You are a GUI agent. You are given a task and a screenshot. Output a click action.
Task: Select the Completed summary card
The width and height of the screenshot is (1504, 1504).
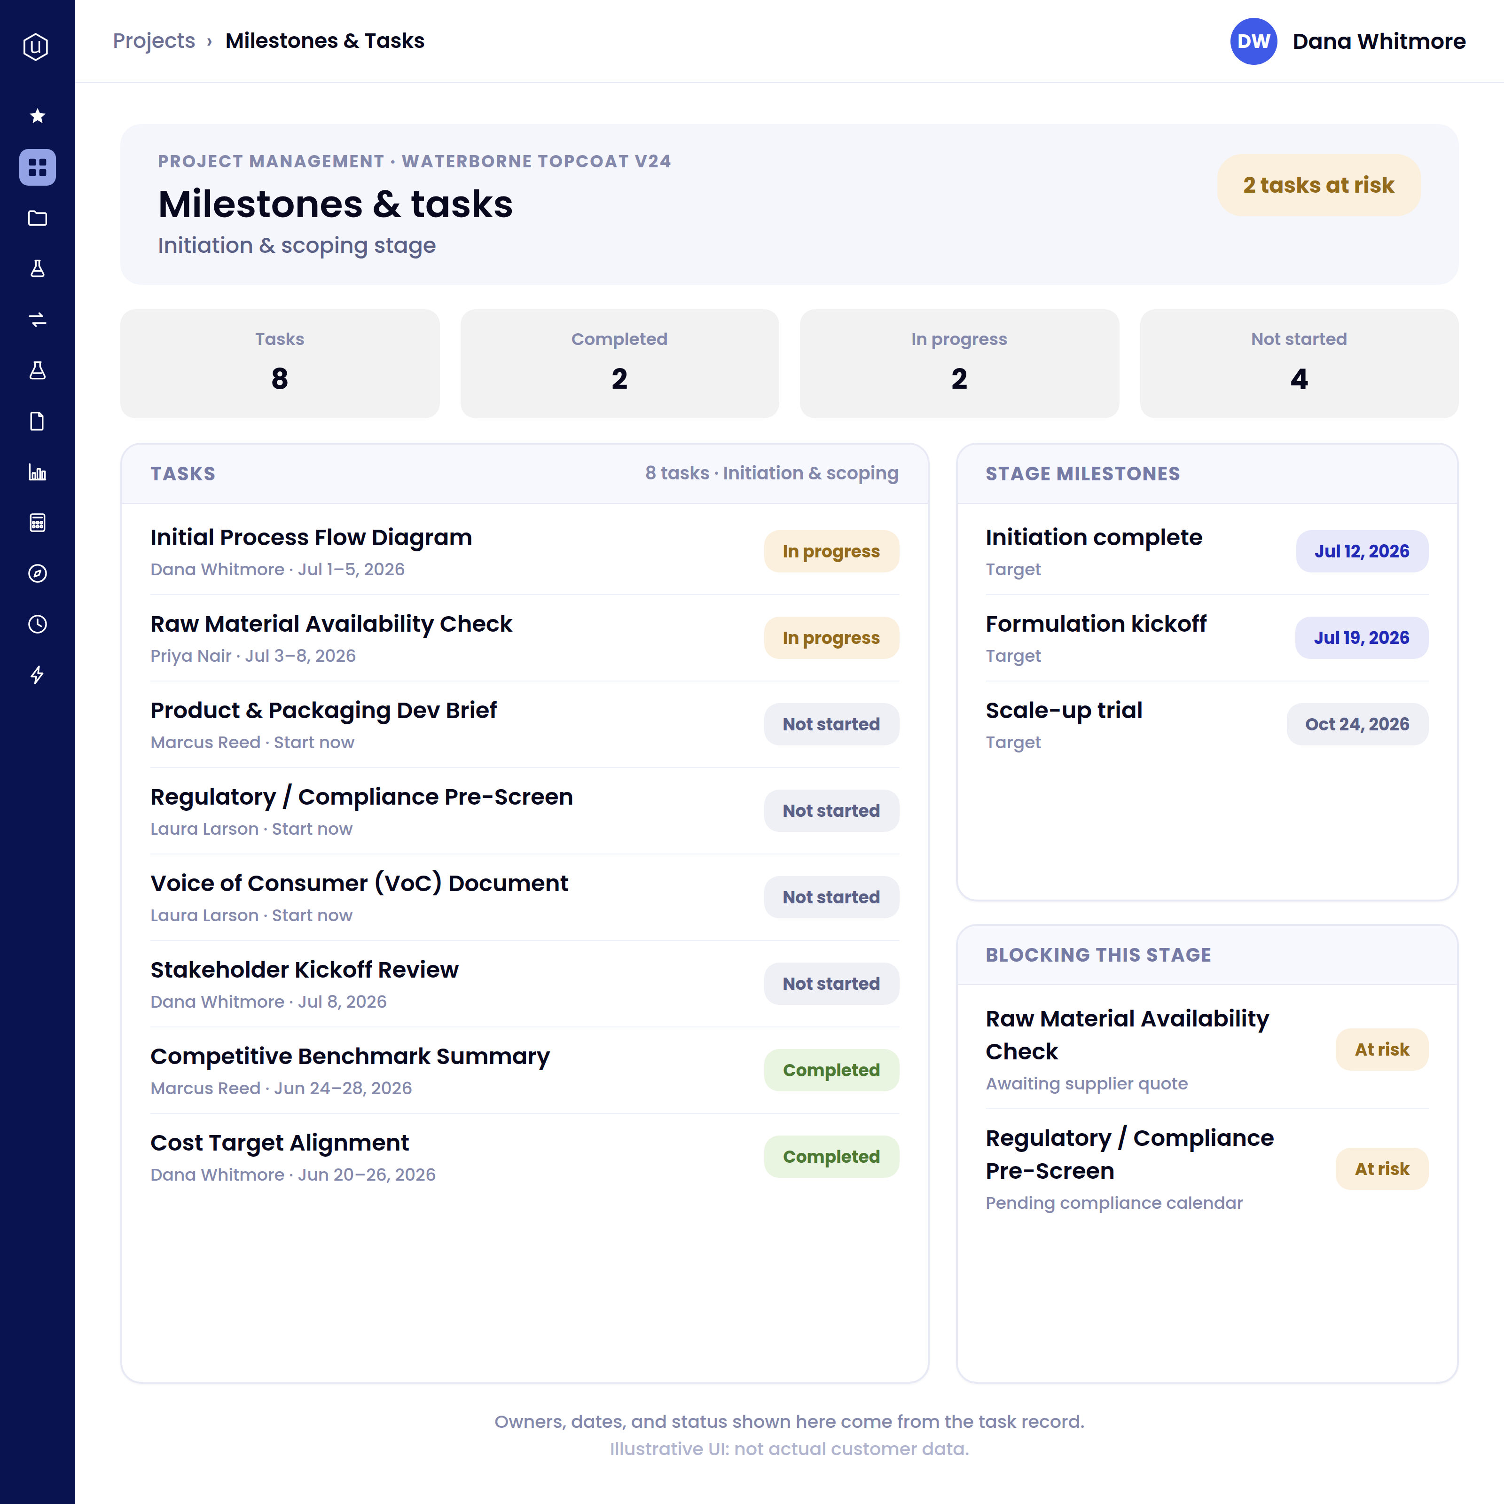tap(619, 363)
